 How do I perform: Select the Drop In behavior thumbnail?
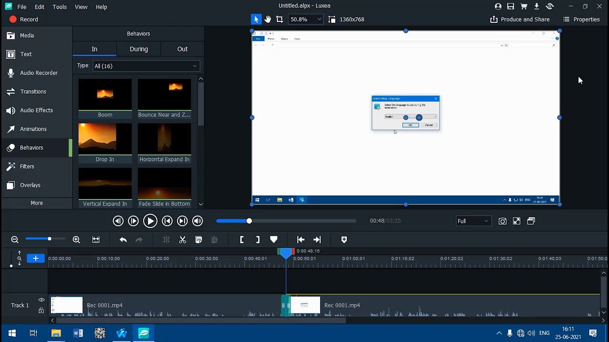pos(105,143)
